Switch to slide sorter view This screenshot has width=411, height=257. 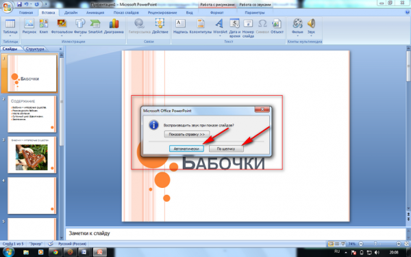[337, 243]
